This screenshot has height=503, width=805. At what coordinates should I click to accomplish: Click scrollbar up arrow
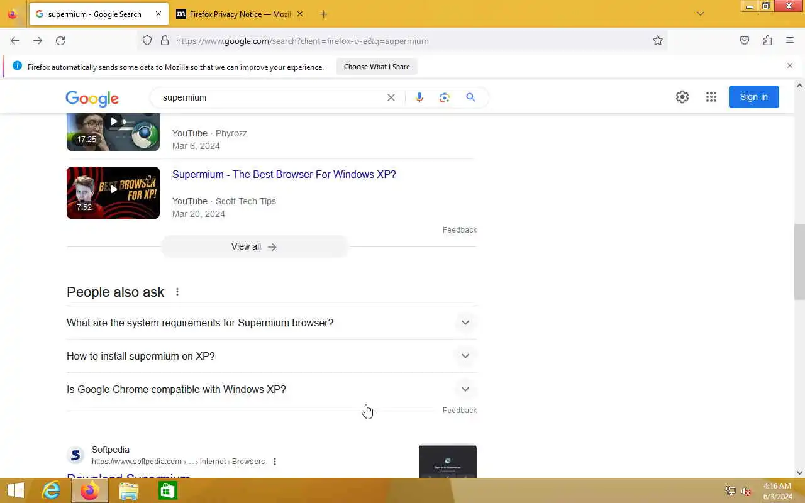pyautogui.click(x=800, y=86)
